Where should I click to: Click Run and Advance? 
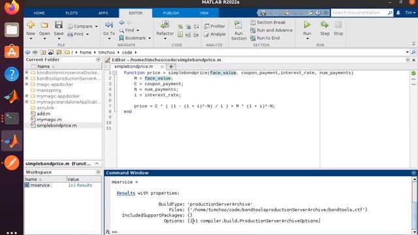coord(272,30)
